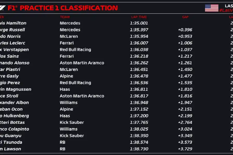The width and height of the screenshot is (233, 155).
Task: Click the Practice 1 Classification title
Action: [69, 8]
